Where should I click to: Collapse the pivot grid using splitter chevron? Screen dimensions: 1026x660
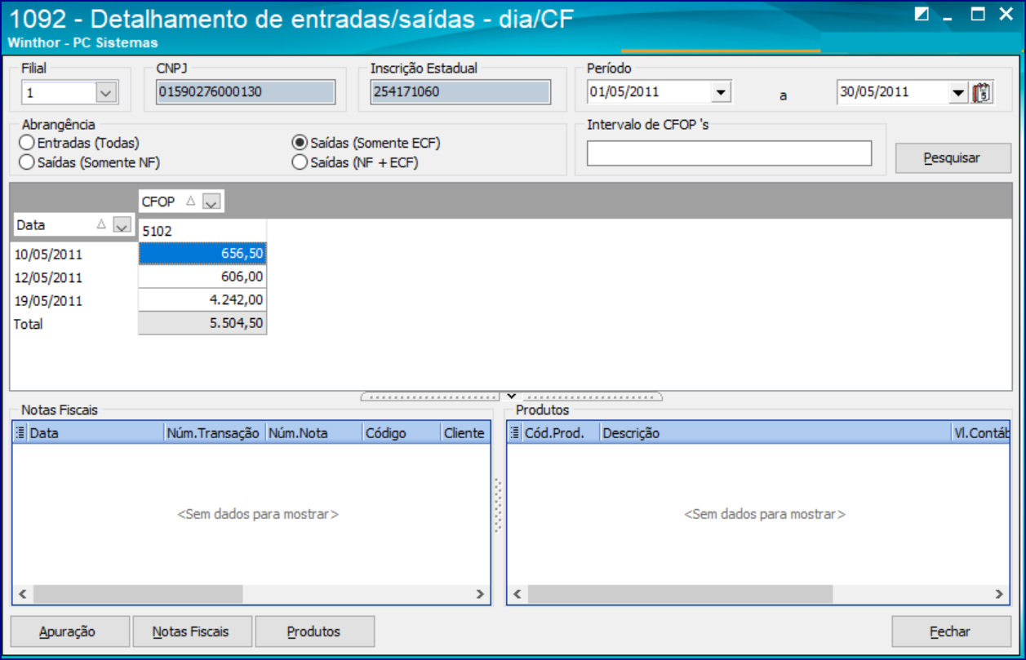pos(512,396)
